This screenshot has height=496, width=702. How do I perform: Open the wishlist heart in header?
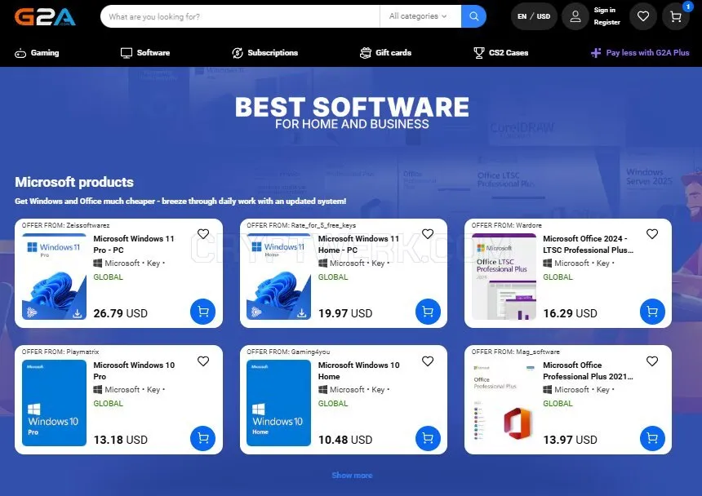[x=643, y=16]
